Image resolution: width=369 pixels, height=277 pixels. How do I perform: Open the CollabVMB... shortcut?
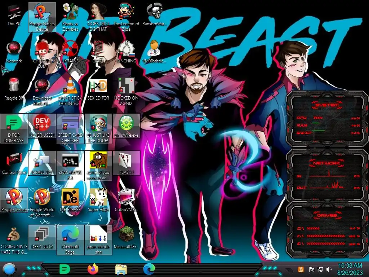click(126, 200)
